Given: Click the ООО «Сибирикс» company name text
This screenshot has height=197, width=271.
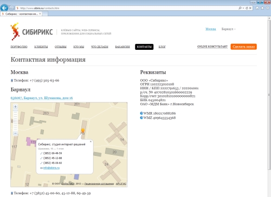Looking at the screenshot, I should coord(154,80).
